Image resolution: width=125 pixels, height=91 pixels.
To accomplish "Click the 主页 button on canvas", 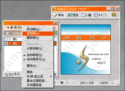I will pos(92,38).
